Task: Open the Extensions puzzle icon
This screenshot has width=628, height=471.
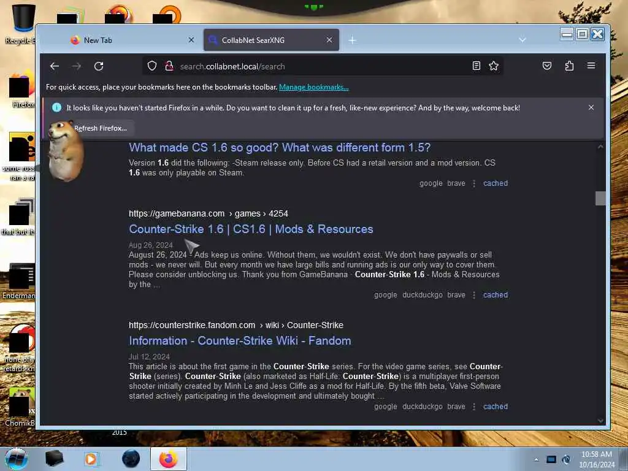Action: [569, 66]
